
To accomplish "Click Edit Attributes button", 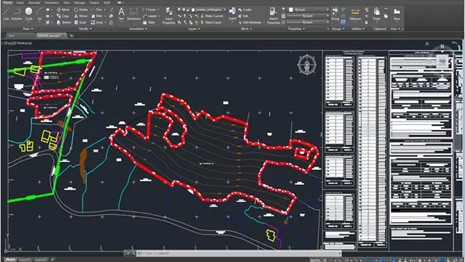I will pos(250,23).
